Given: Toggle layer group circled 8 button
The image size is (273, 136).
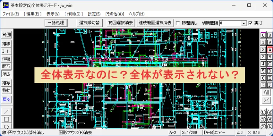Looking at the screenshot, I should (270, 112).
